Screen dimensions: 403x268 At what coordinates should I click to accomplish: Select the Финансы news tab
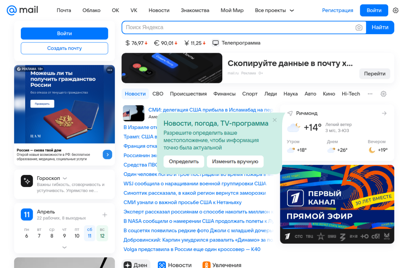pos(224,94)
